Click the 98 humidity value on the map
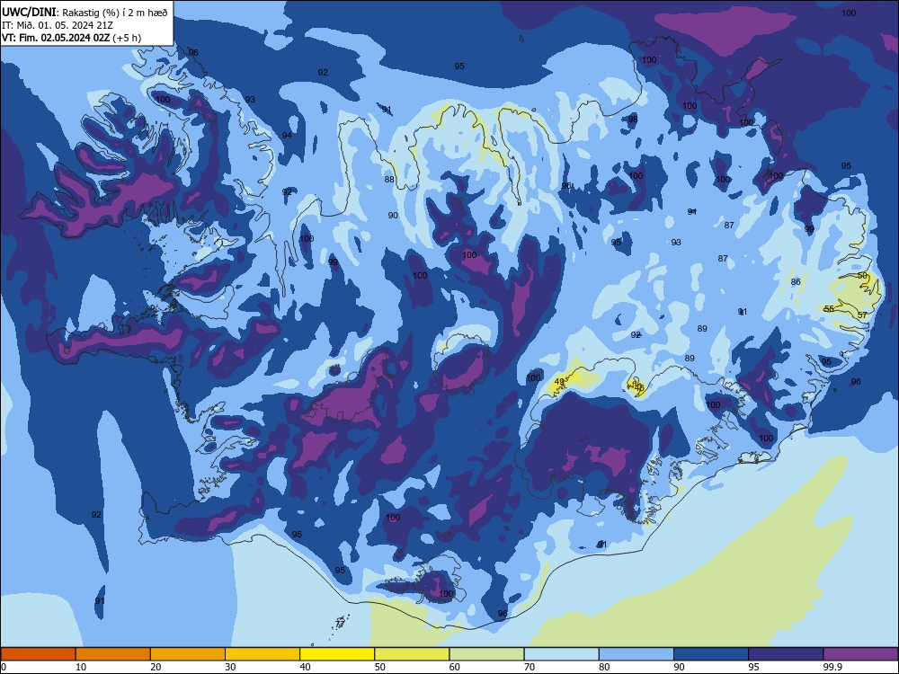The image size is (899, 674). [633, 120]
